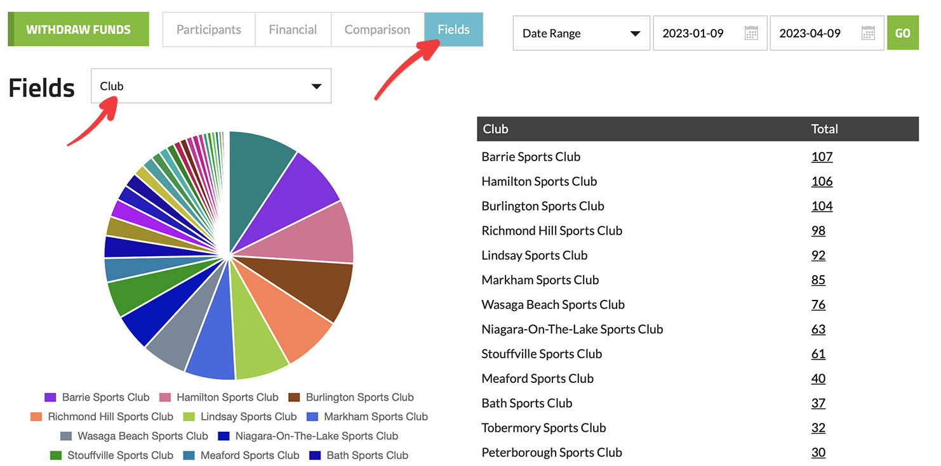Toggle Richmond Hill Sports Club legend swatch
The height and width of the screenshot is (466, 941).
click(x=36, y=417)
